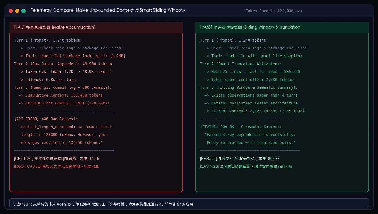Select the "Telemetry Compare" window title
The image size is (378, 214).
(x=108, y=10)
